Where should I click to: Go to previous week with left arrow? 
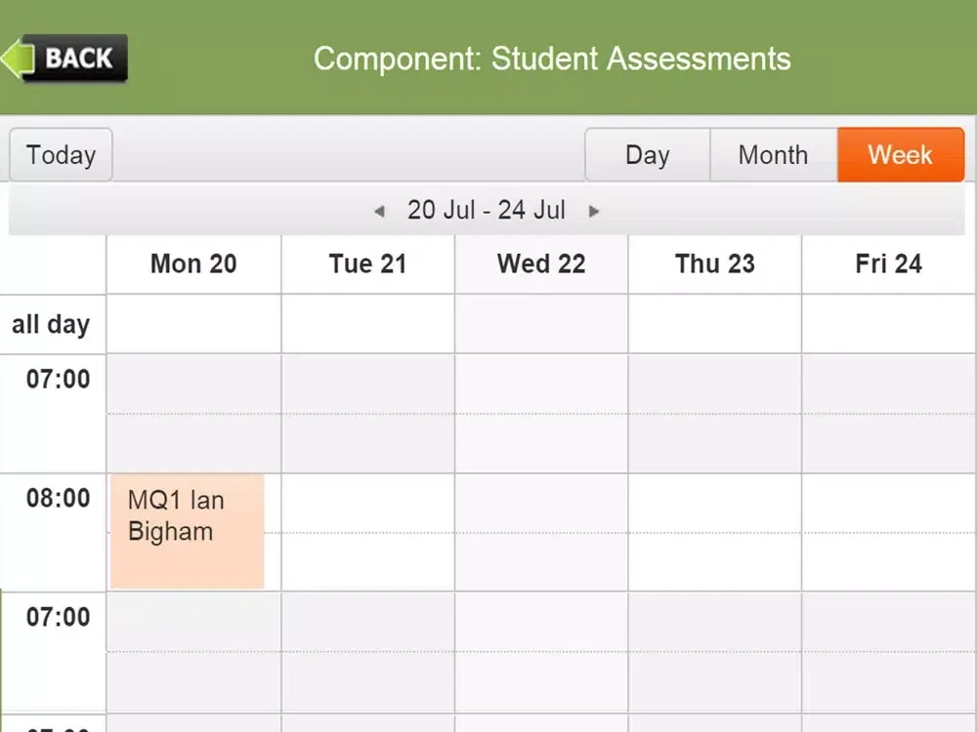(379, 211)
